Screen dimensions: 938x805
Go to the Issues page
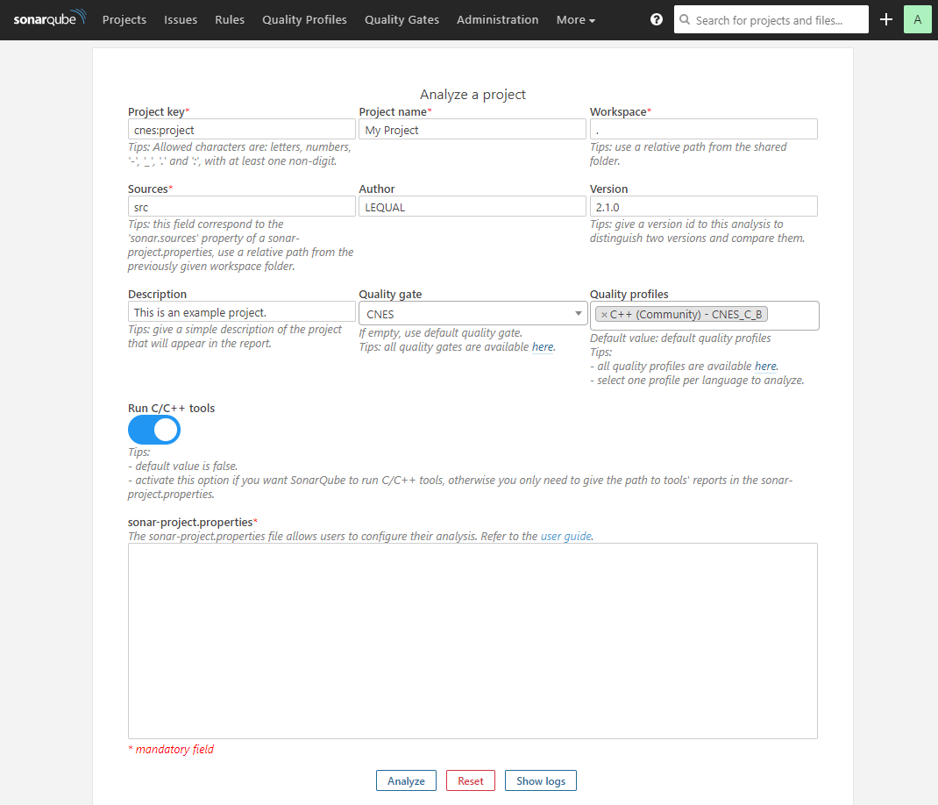click(181, 20)
